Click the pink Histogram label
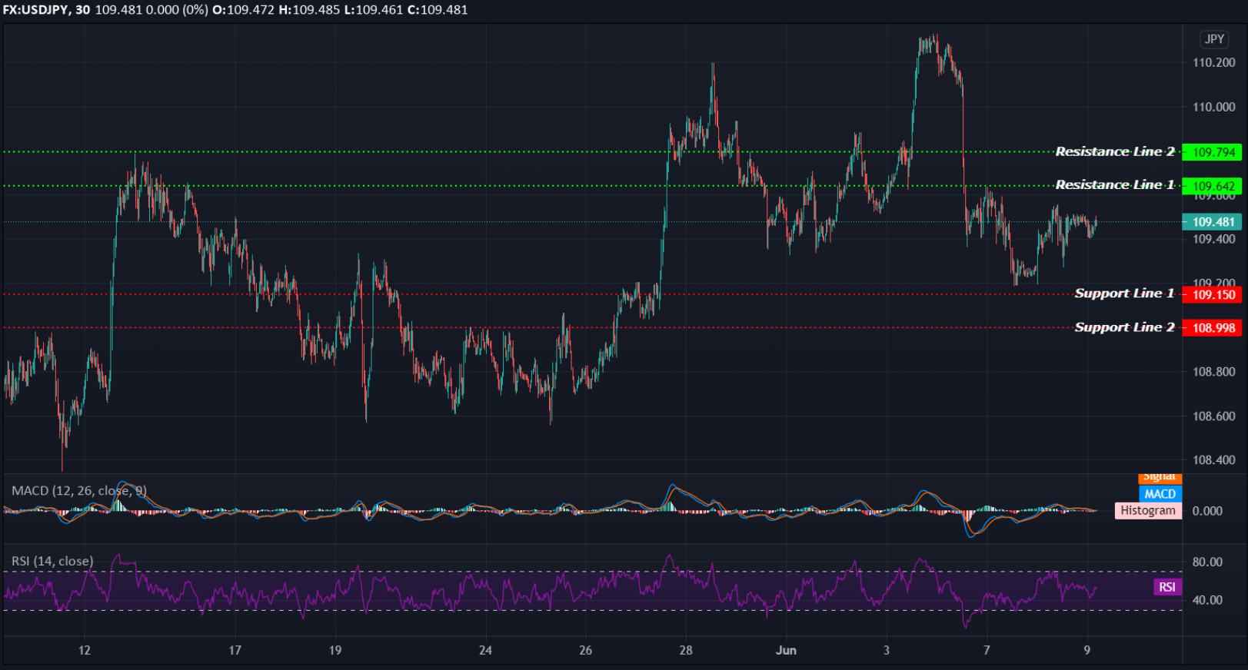1248x670 pixels. (1148, 510)
